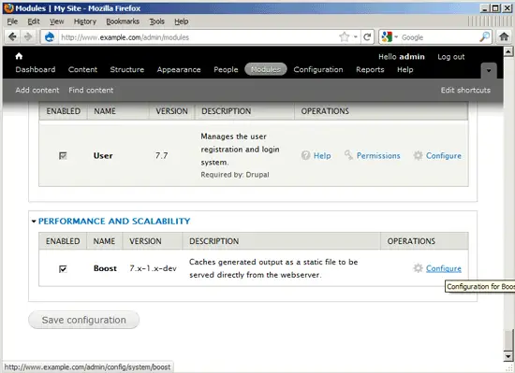The height and width of the screenshot is (373, 515).
Task: Open the Help admin toolbar tab
Action: click(x=405, y=69)
